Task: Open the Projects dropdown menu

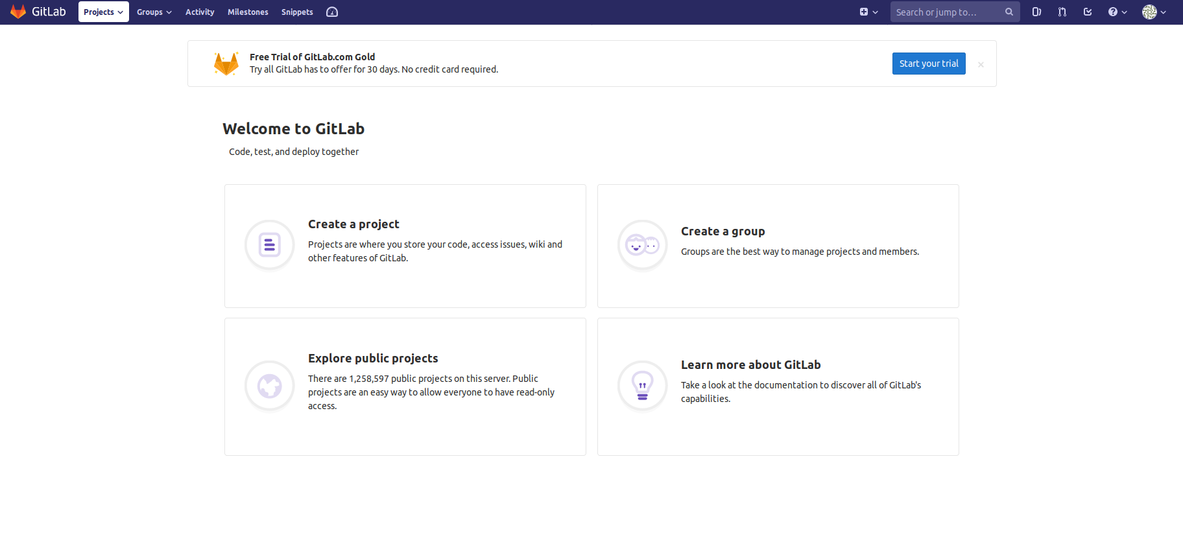Action: coord(103,12)
